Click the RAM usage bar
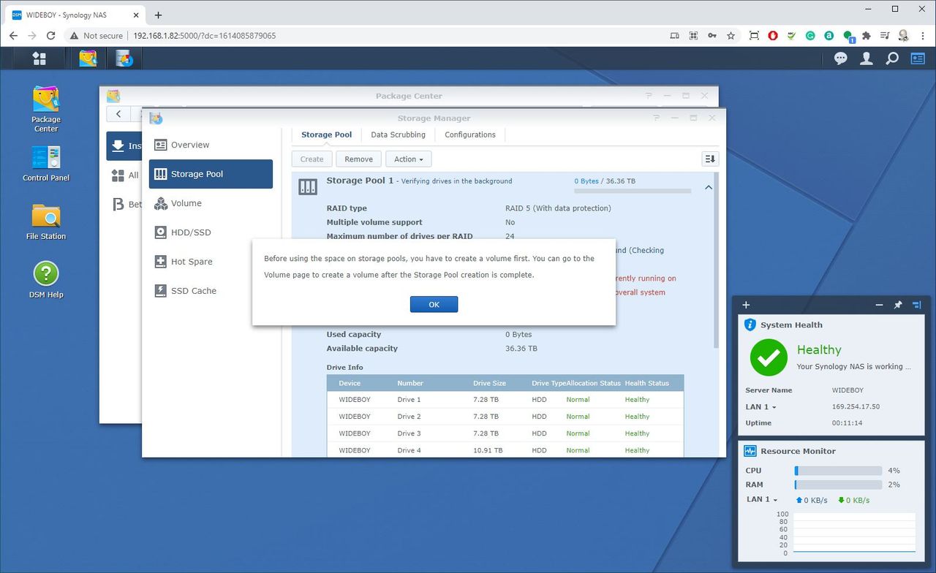Screen dimensions: 936x573 pos(838,485)
